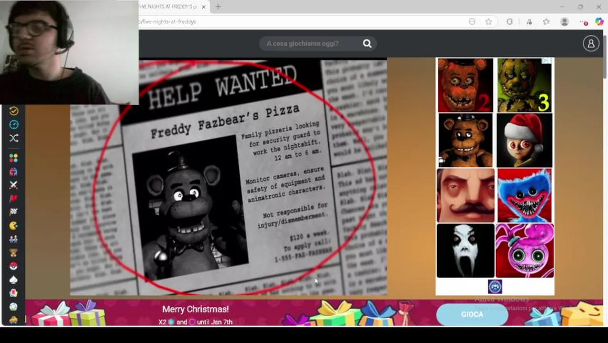Open the four colored dots category icon

13,158
